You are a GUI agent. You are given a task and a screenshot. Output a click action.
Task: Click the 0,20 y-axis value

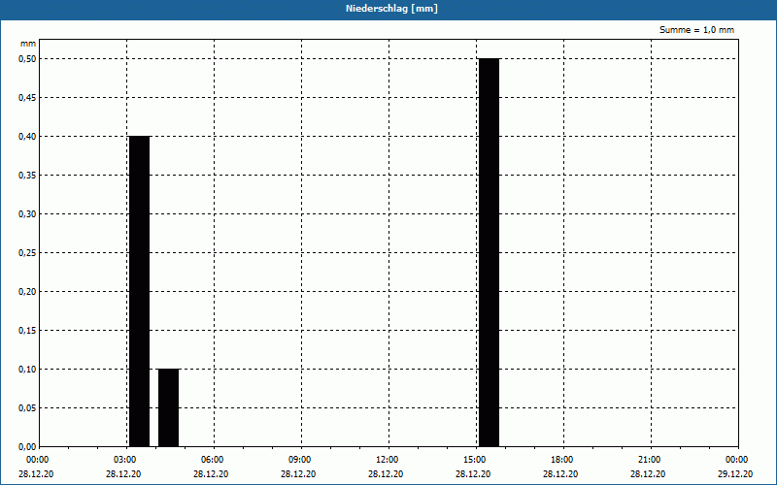click(x=27, y=292)
